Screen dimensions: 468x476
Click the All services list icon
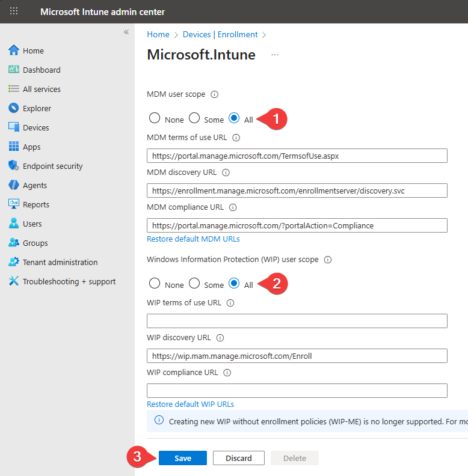14,88
